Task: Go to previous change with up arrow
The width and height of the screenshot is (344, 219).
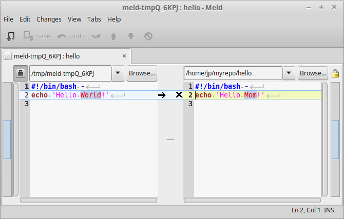Action: tap(113, 36)
